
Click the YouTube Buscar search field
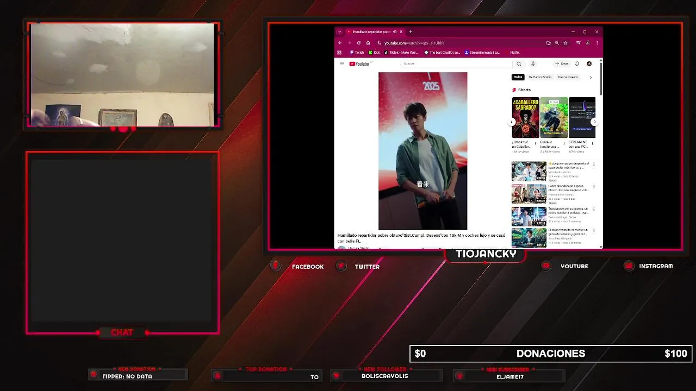point(456,64)
